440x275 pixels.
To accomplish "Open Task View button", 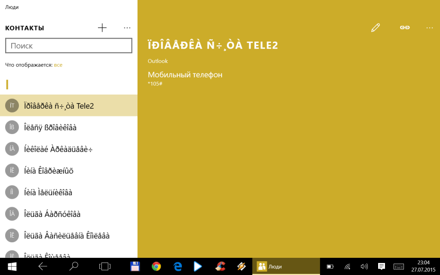I will pyautogui.click(x=105, y=266).
